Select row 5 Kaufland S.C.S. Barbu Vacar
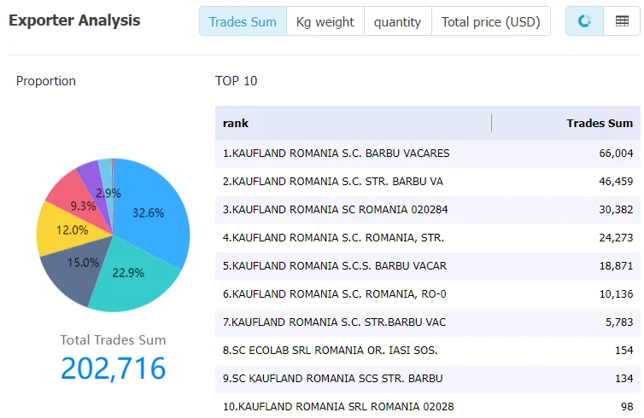 428,266
